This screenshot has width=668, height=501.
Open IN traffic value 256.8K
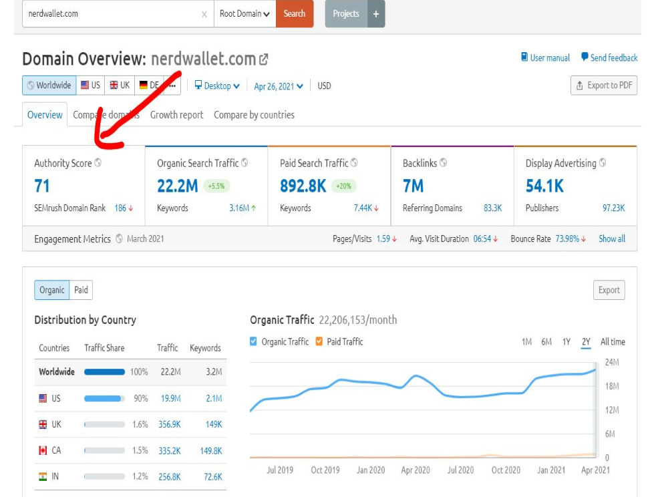point(170,477)
